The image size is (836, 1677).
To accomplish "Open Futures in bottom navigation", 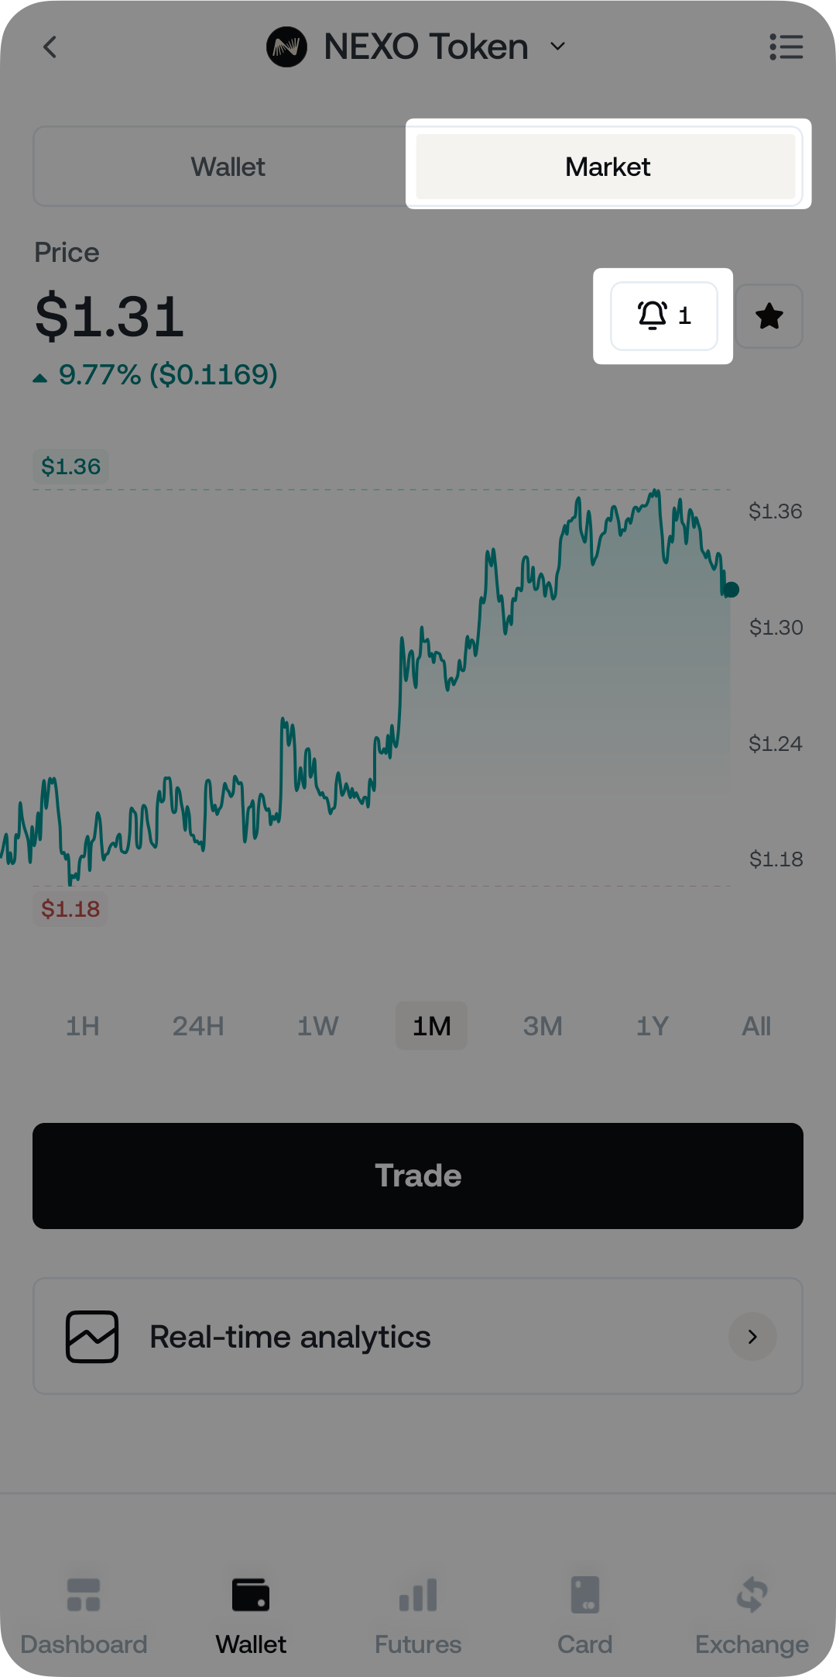I will pyautogui.click(x=418, y=1610).
